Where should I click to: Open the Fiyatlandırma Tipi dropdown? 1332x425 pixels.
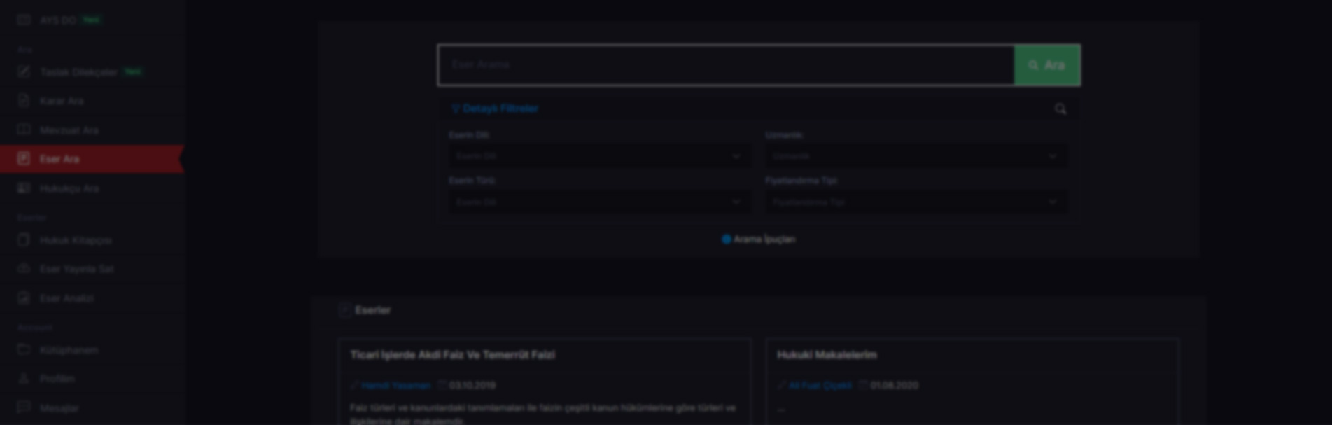coord(916,202)
